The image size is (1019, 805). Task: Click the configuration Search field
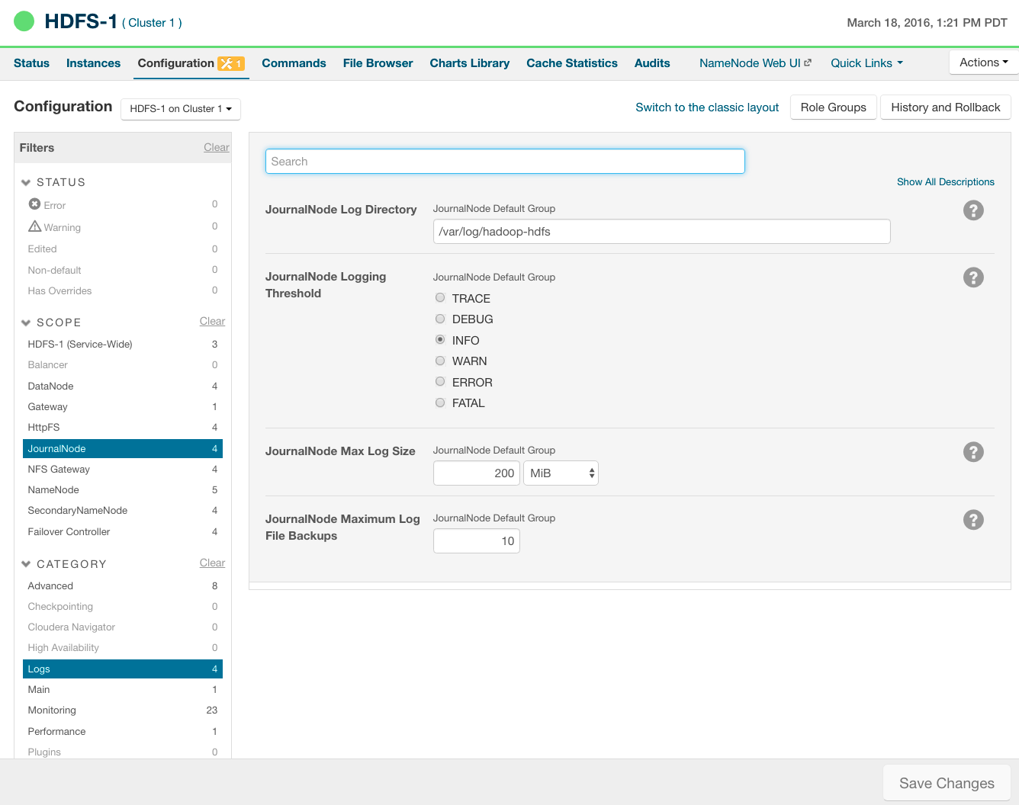[505, 162]
